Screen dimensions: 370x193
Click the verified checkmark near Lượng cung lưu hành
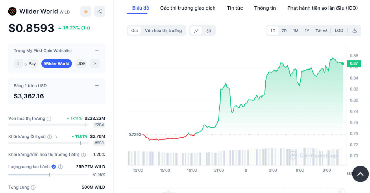(x=53, y=166)
